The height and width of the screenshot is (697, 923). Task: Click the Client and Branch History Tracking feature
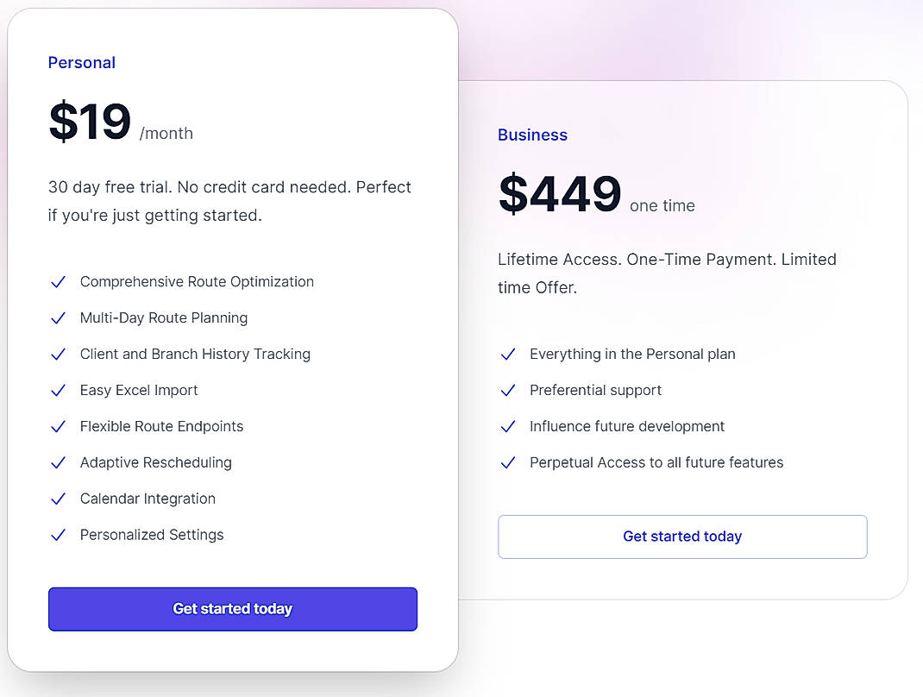click(195, 354)
